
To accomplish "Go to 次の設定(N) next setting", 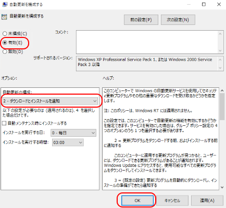I will 178,20.
